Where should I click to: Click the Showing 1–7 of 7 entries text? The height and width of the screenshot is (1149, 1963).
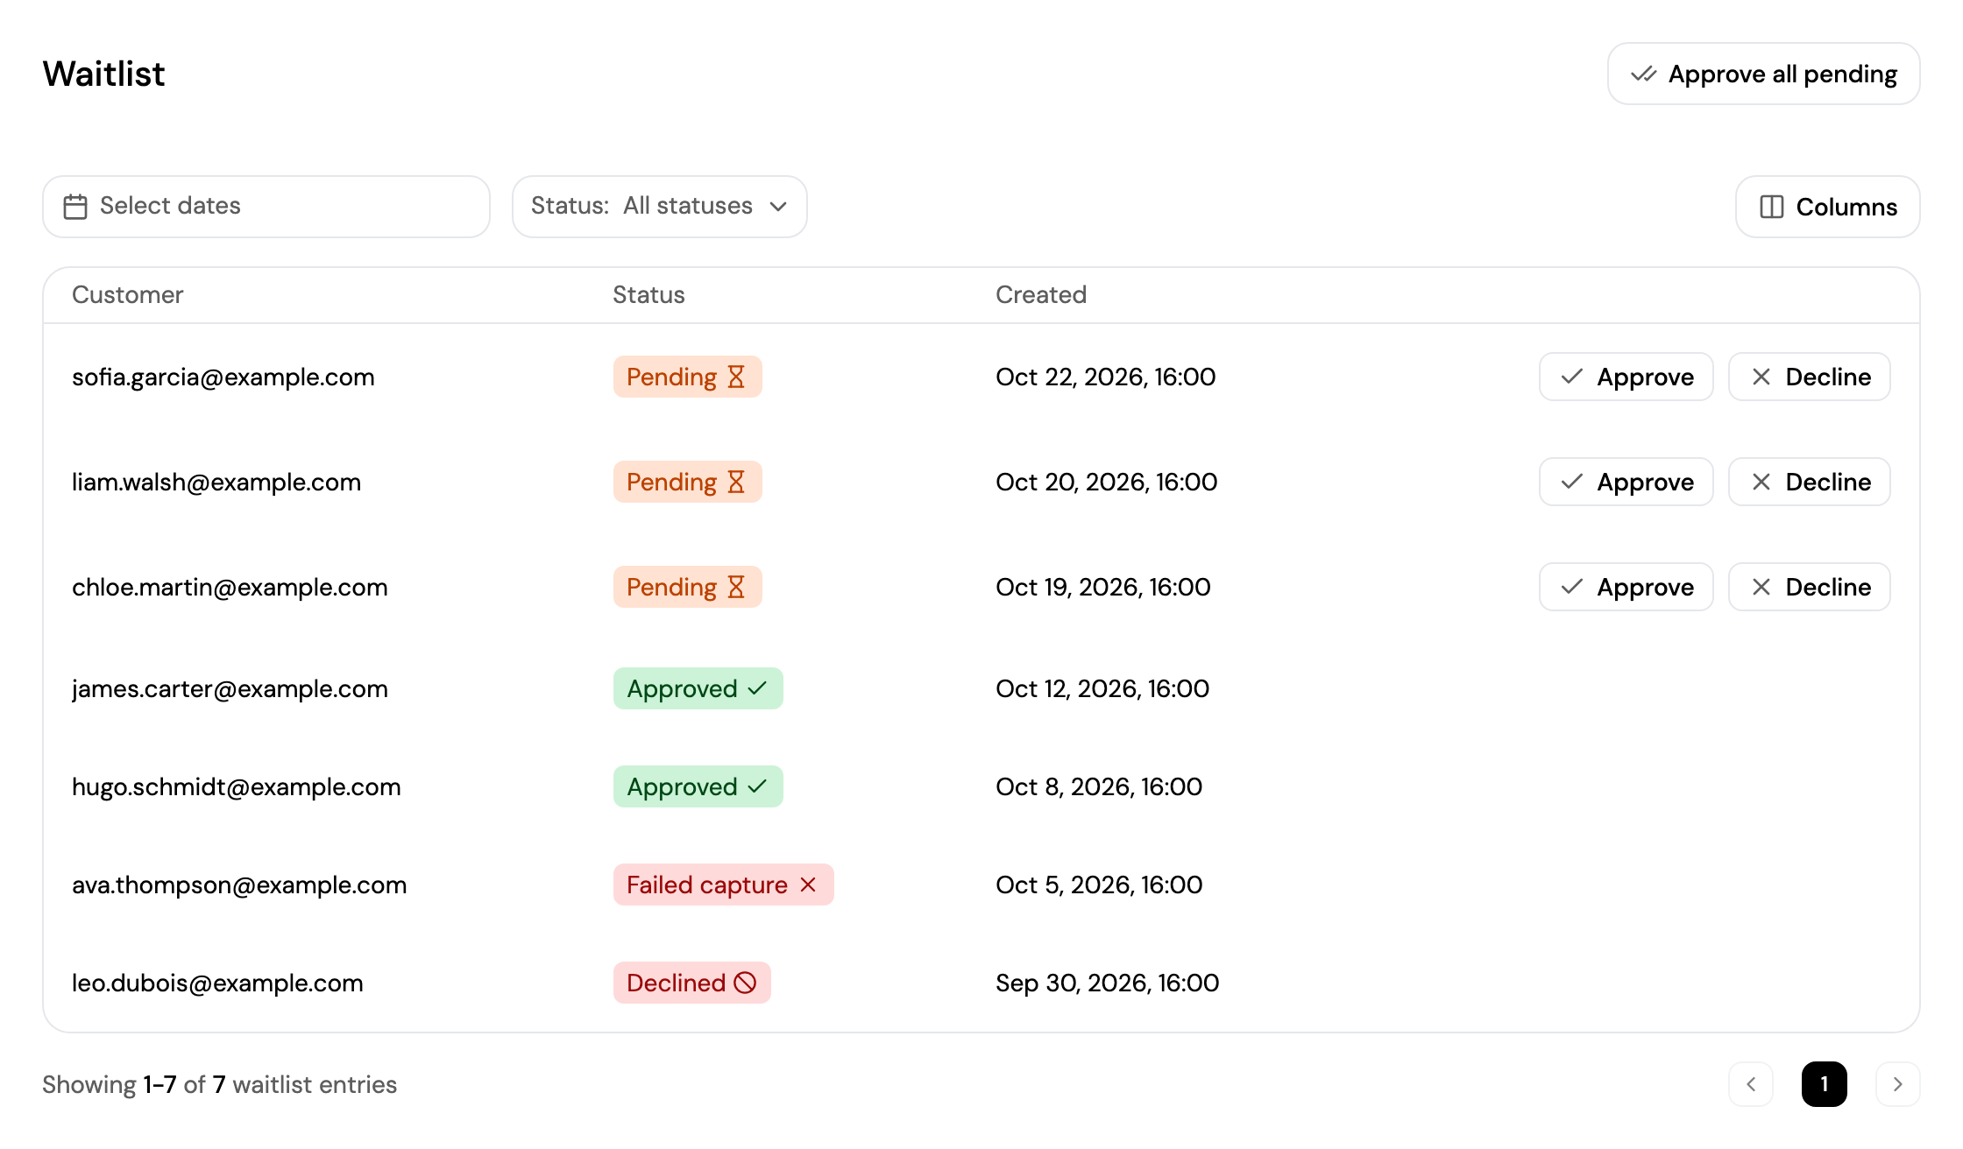(x=220, y=1085)
